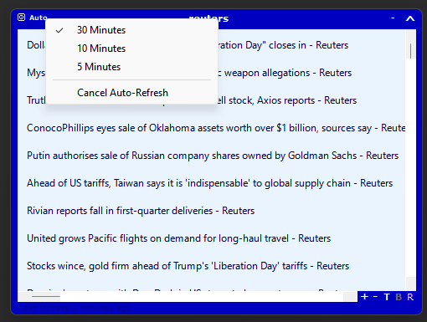
Task: Click the Last Update status text
Action: pos(75,308)
